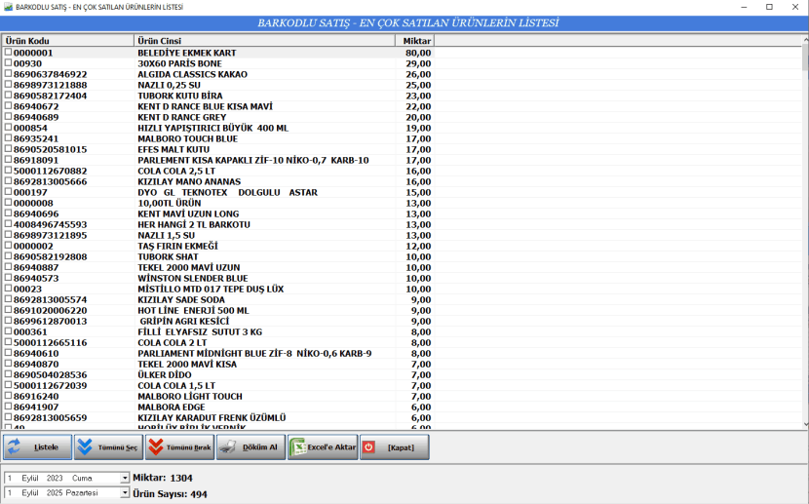The width and height of the screenshot is (809, 504).
Task: Click the Miktar: 1304 total label
Action: tap(163, 478)
